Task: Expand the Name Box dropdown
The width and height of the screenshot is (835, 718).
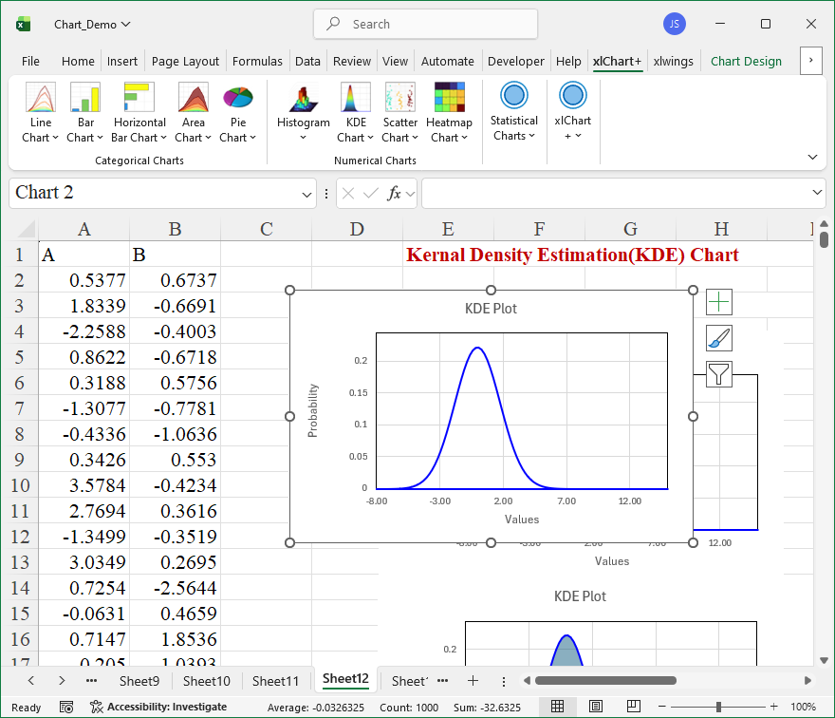Action: click(x=307, y=194)
